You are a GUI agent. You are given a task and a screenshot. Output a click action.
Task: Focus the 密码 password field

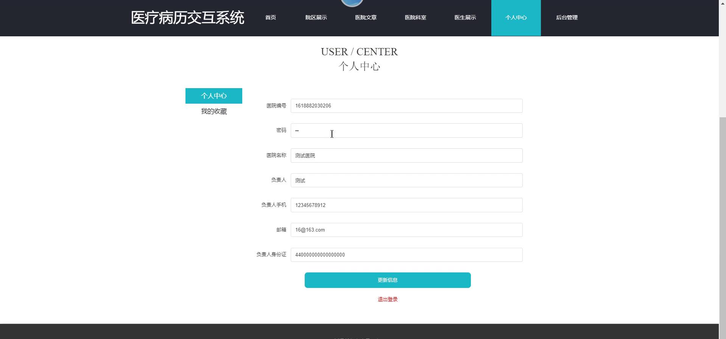point(406,131)
